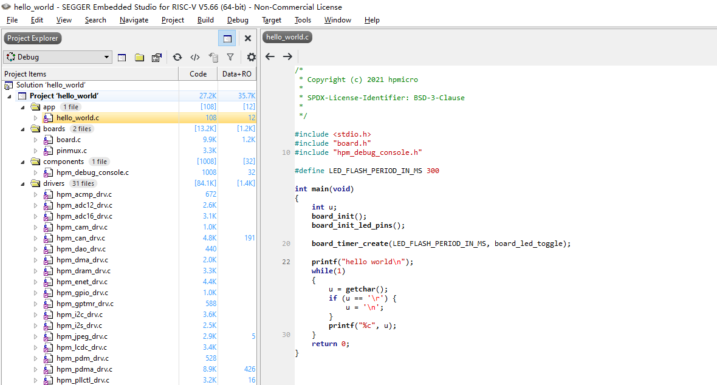Click the navigate forward arrow in editor
This screenshot has height=385, width=717.
pyautogui.click(x=287, y=56)
